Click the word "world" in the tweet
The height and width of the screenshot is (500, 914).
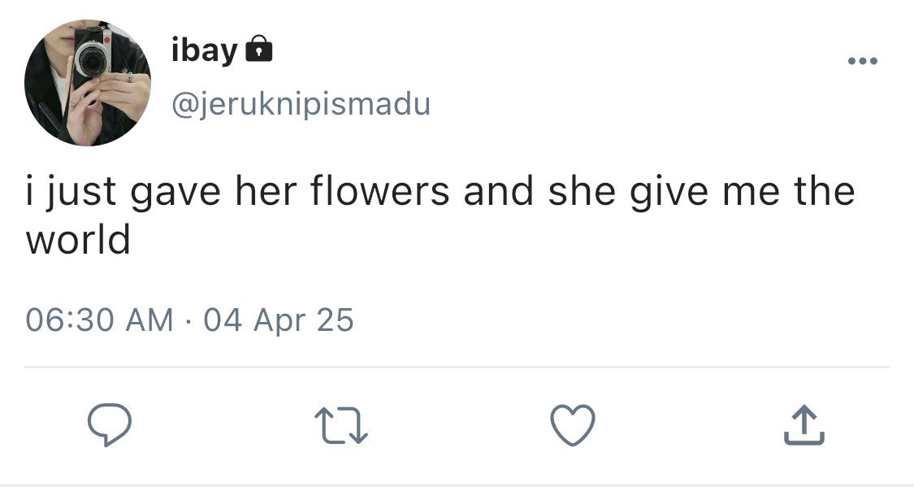(x=78, y=240)
